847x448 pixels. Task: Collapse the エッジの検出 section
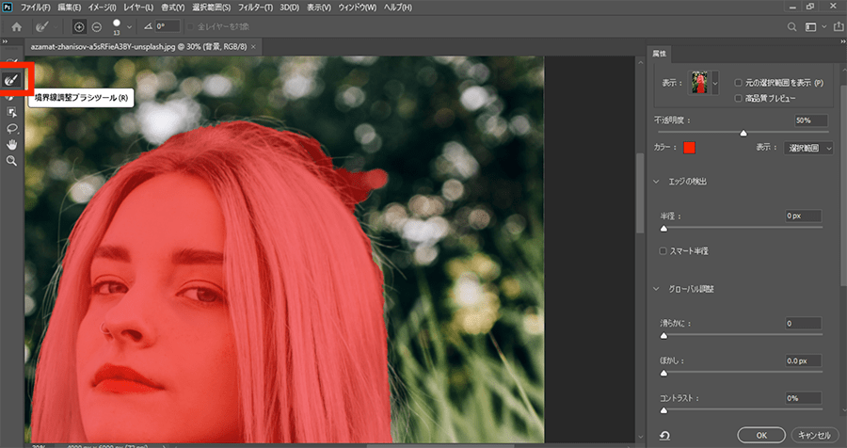tap(656, 181)
